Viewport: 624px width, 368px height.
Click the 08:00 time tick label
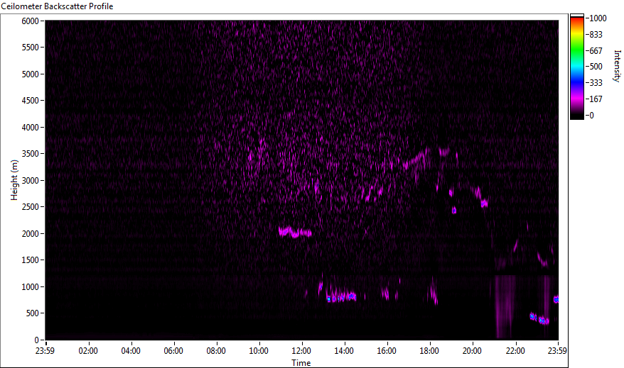[x=216, y=350]
